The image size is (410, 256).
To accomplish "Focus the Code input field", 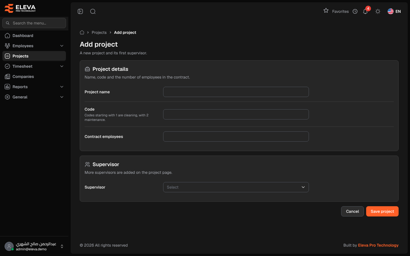I will coord(236,114).
